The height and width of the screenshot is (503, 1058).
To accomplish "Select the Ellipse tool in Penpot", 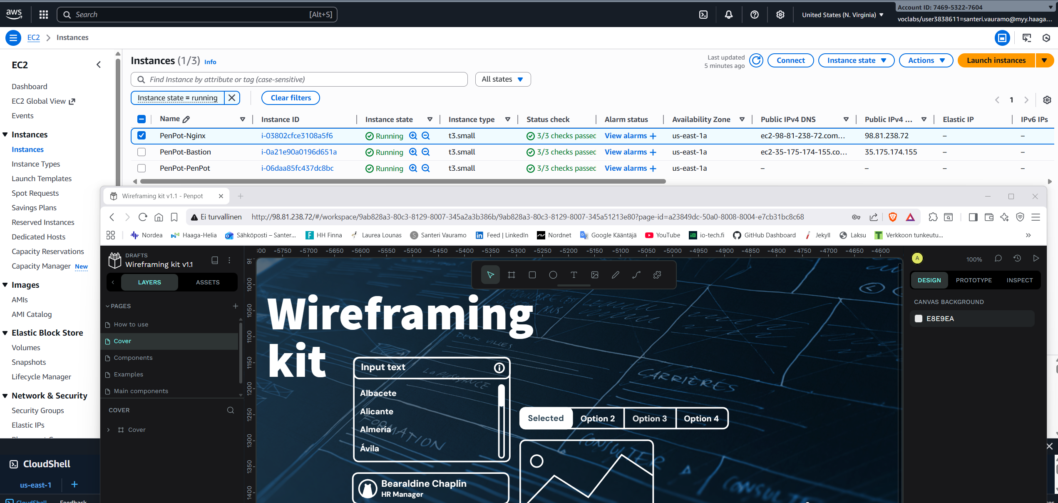I will point(553,275).
